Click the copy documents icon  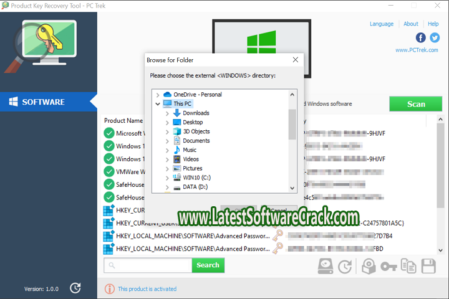[408, 266]
